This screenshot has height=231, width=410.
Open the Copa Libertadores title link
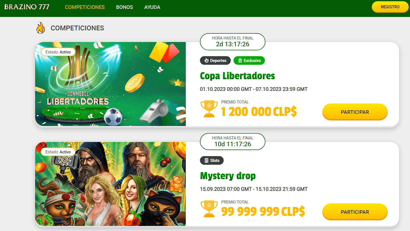coord(237,76)
